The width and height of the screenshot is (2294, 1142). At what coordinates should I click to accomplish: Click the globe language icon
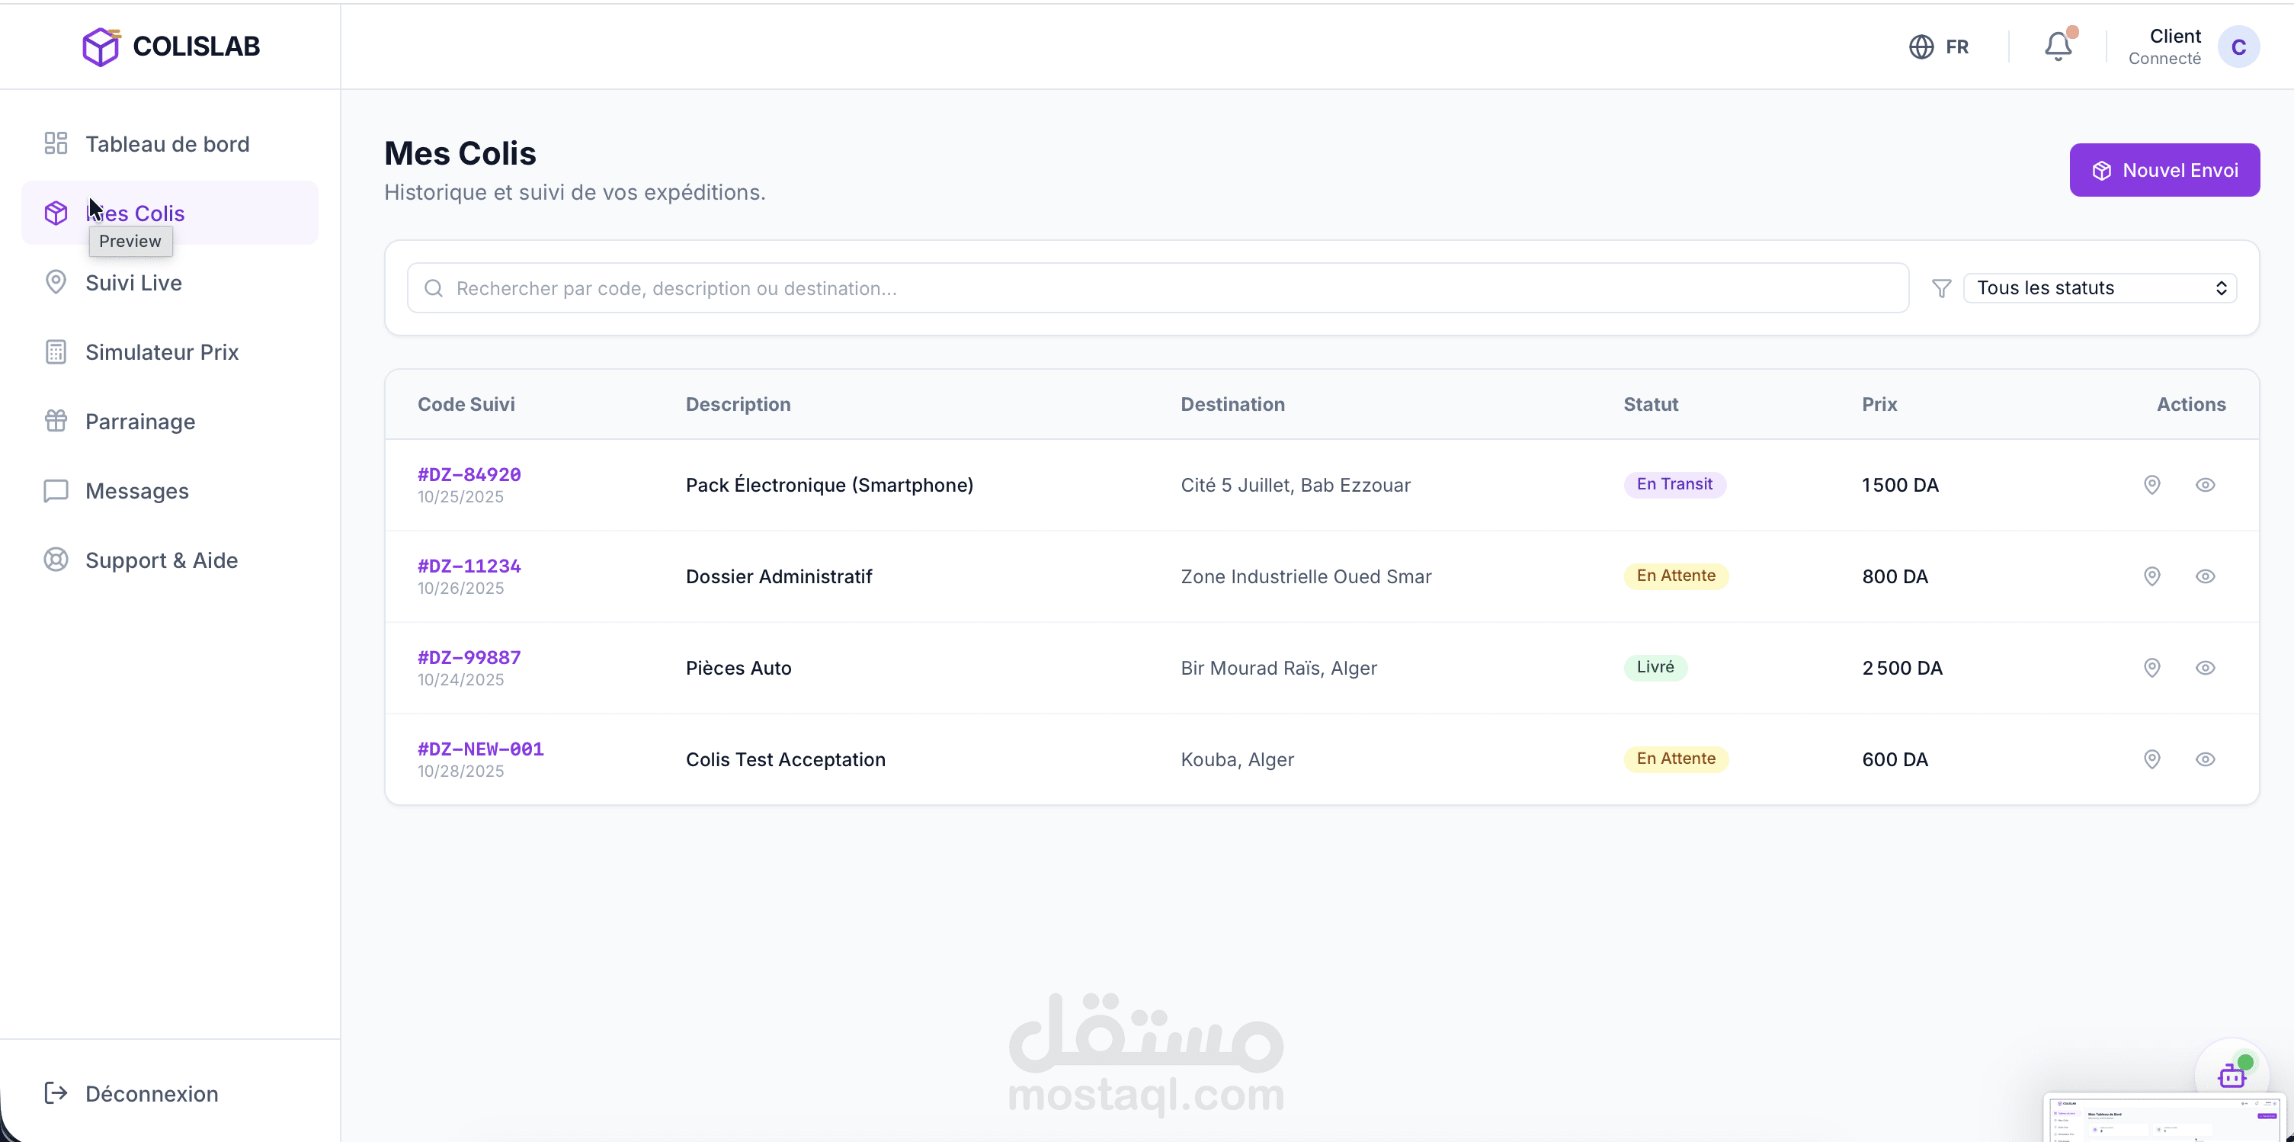pos(1921,47)
